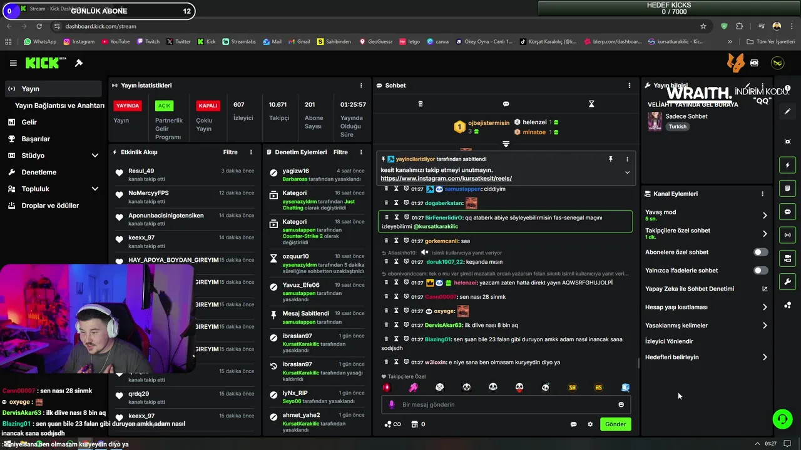Click İzleyici Yönlendir
The image size is (801, 450).
669,341
